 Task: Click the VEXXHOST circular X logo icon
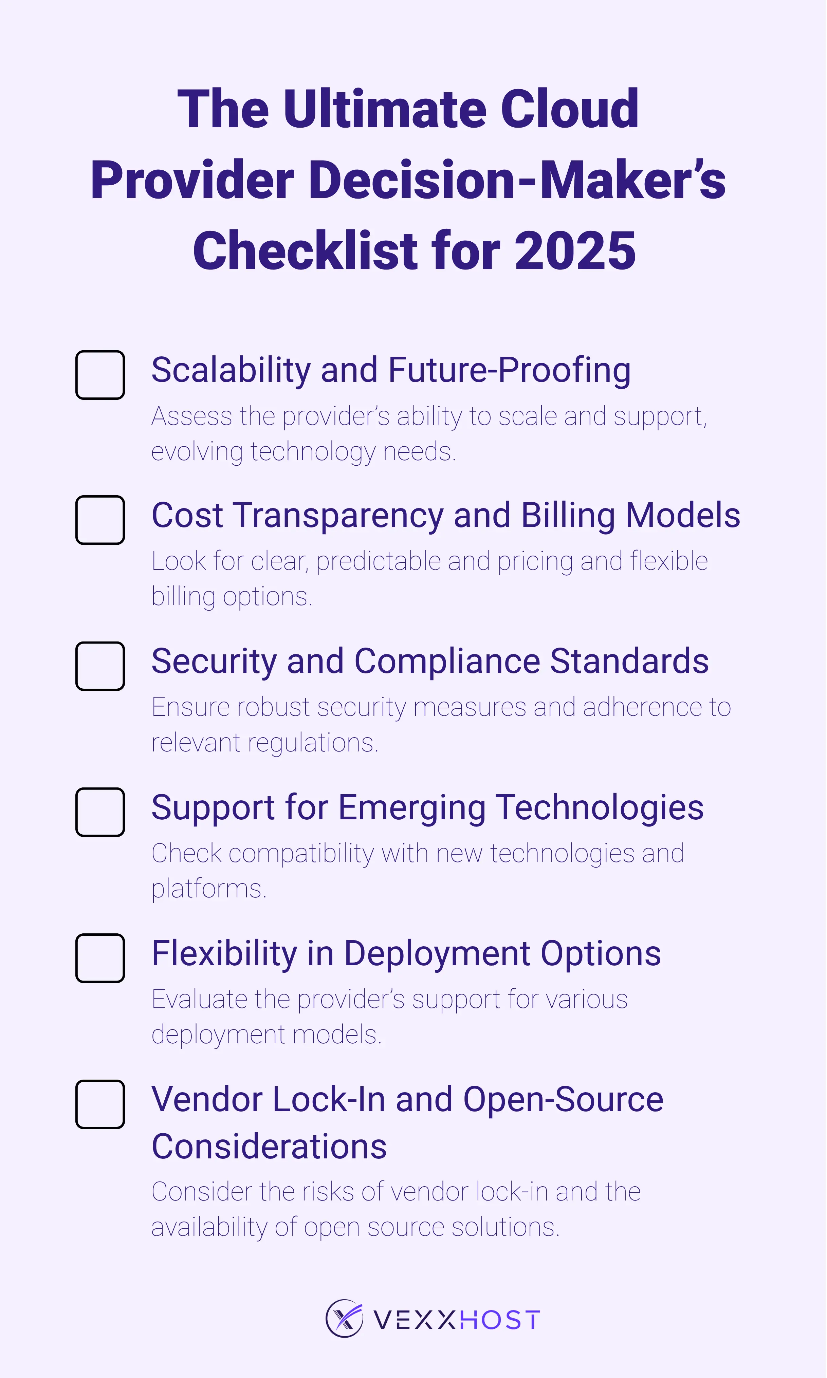pos(344,1318)
